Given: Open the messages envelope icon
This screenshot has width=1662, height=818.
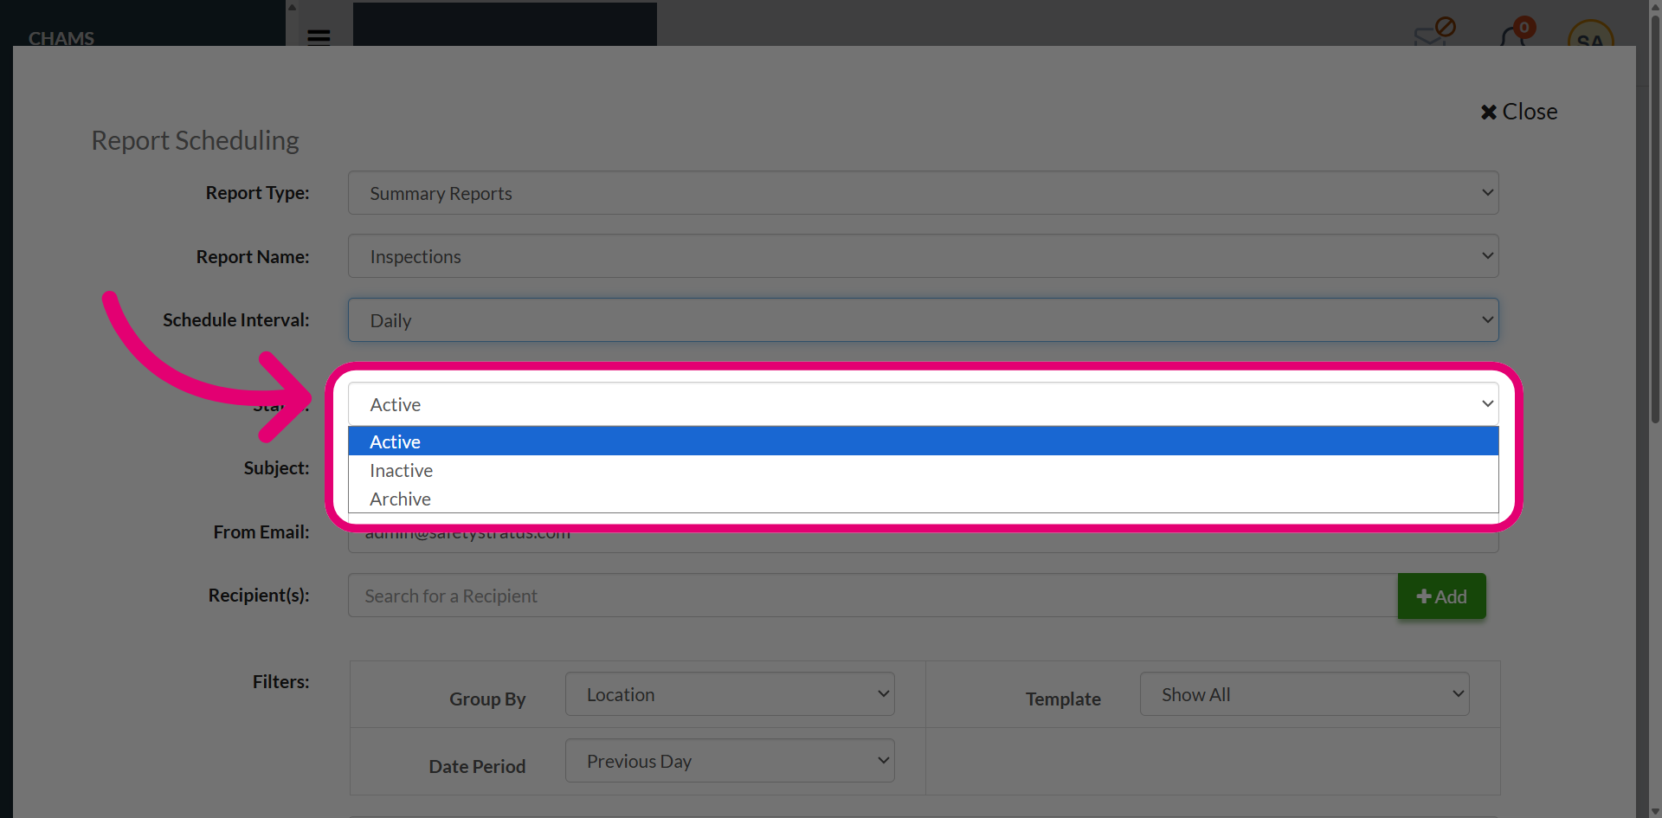Looking at the screenshot, I should pos(1433,35).
